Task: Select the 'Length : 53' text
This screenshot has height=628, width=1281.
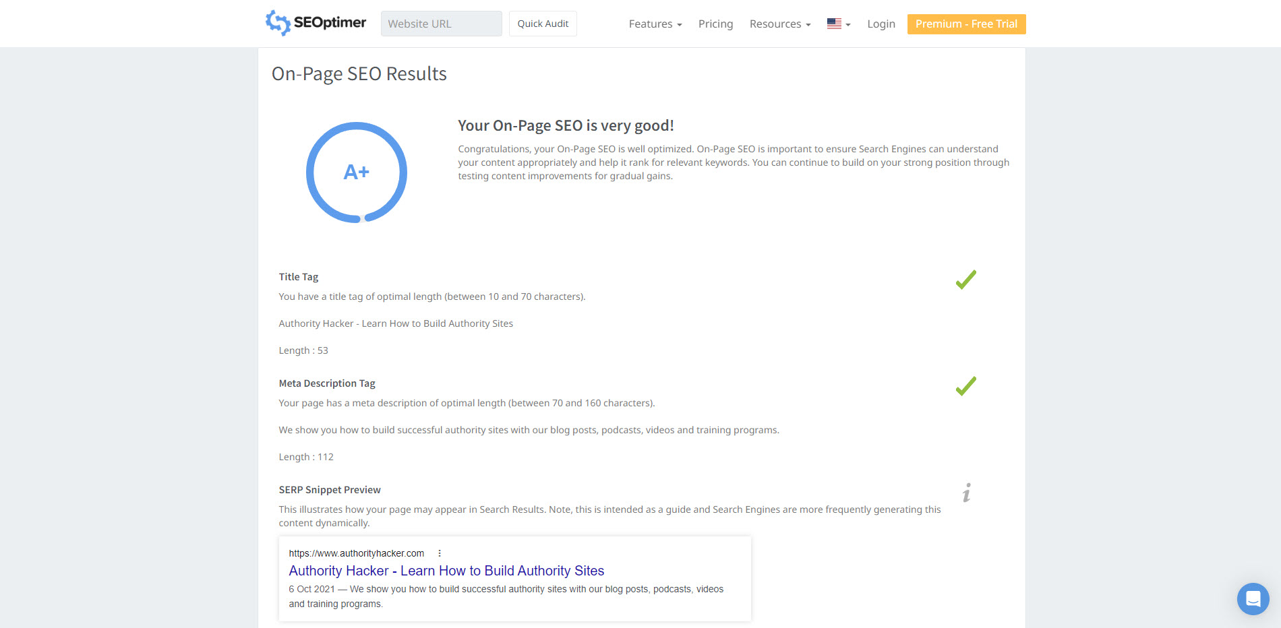Action: pyautogui.click(x=303, y=350)
